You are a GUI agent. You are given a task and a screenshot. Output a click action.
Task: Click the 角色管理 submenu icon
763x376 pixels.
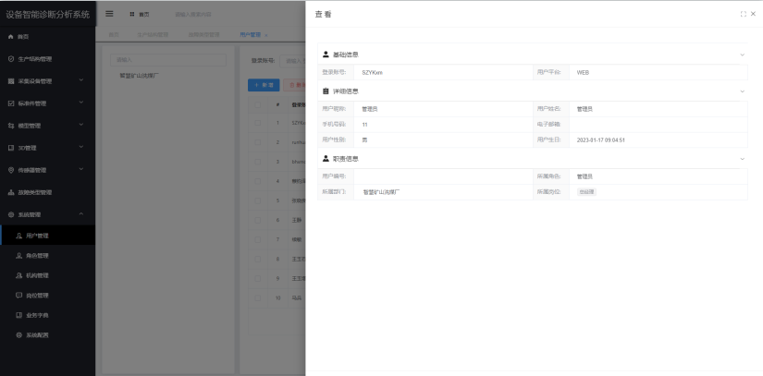[x=19, y=256]
